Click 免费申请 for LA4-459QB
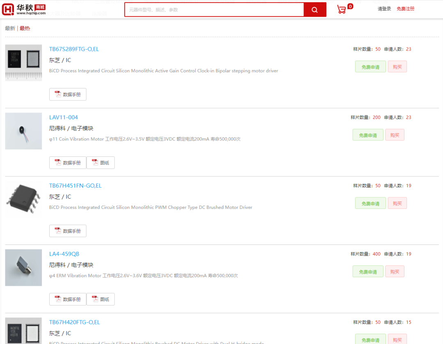This screenshot has height=344, width=443. tap(368, 272)
